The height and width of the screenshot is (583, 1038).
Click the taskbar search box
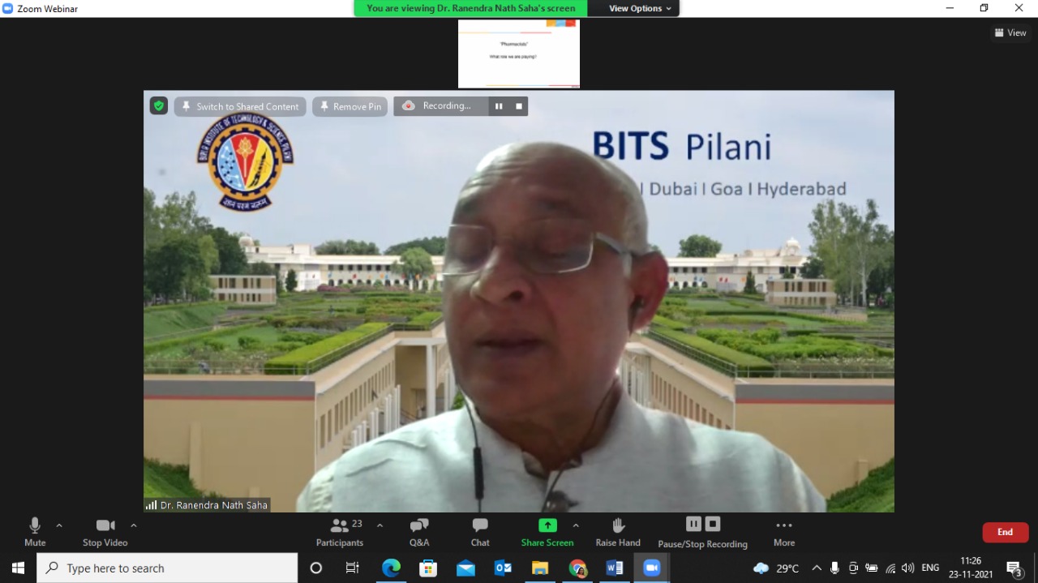[x=167, y=568]
